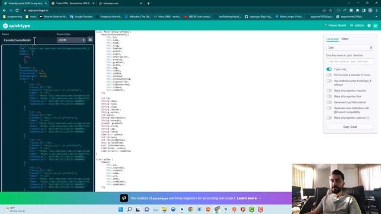
Task: Open the Chrome side panel icon
Action: point(364,11)
